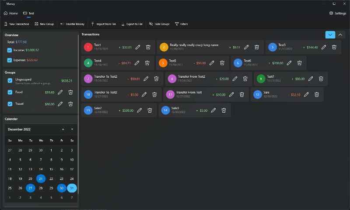Delete the Test5 transaction
This screenshot has width=350, height=210.
(222, 63)
